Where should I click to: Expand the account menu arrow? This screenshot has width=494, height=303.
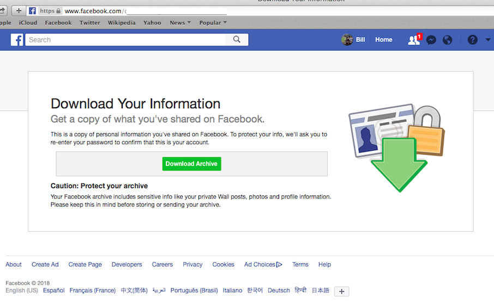488,40
